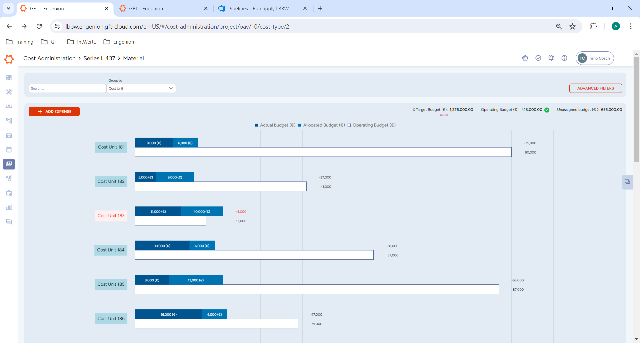View site information icon in address bar
This screenshot has height=343, width=640.
(57, 26)
